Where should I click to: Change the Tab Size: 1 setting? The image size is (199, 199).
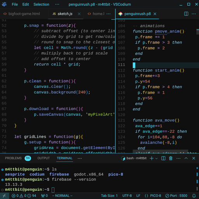pos(109,196)
